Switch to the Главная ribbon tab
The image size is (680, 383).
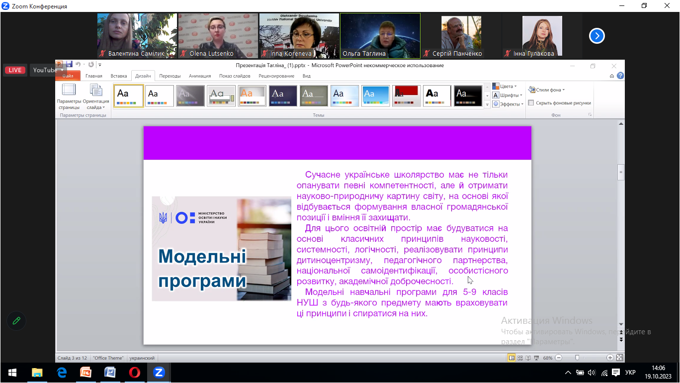pos(93,76)
